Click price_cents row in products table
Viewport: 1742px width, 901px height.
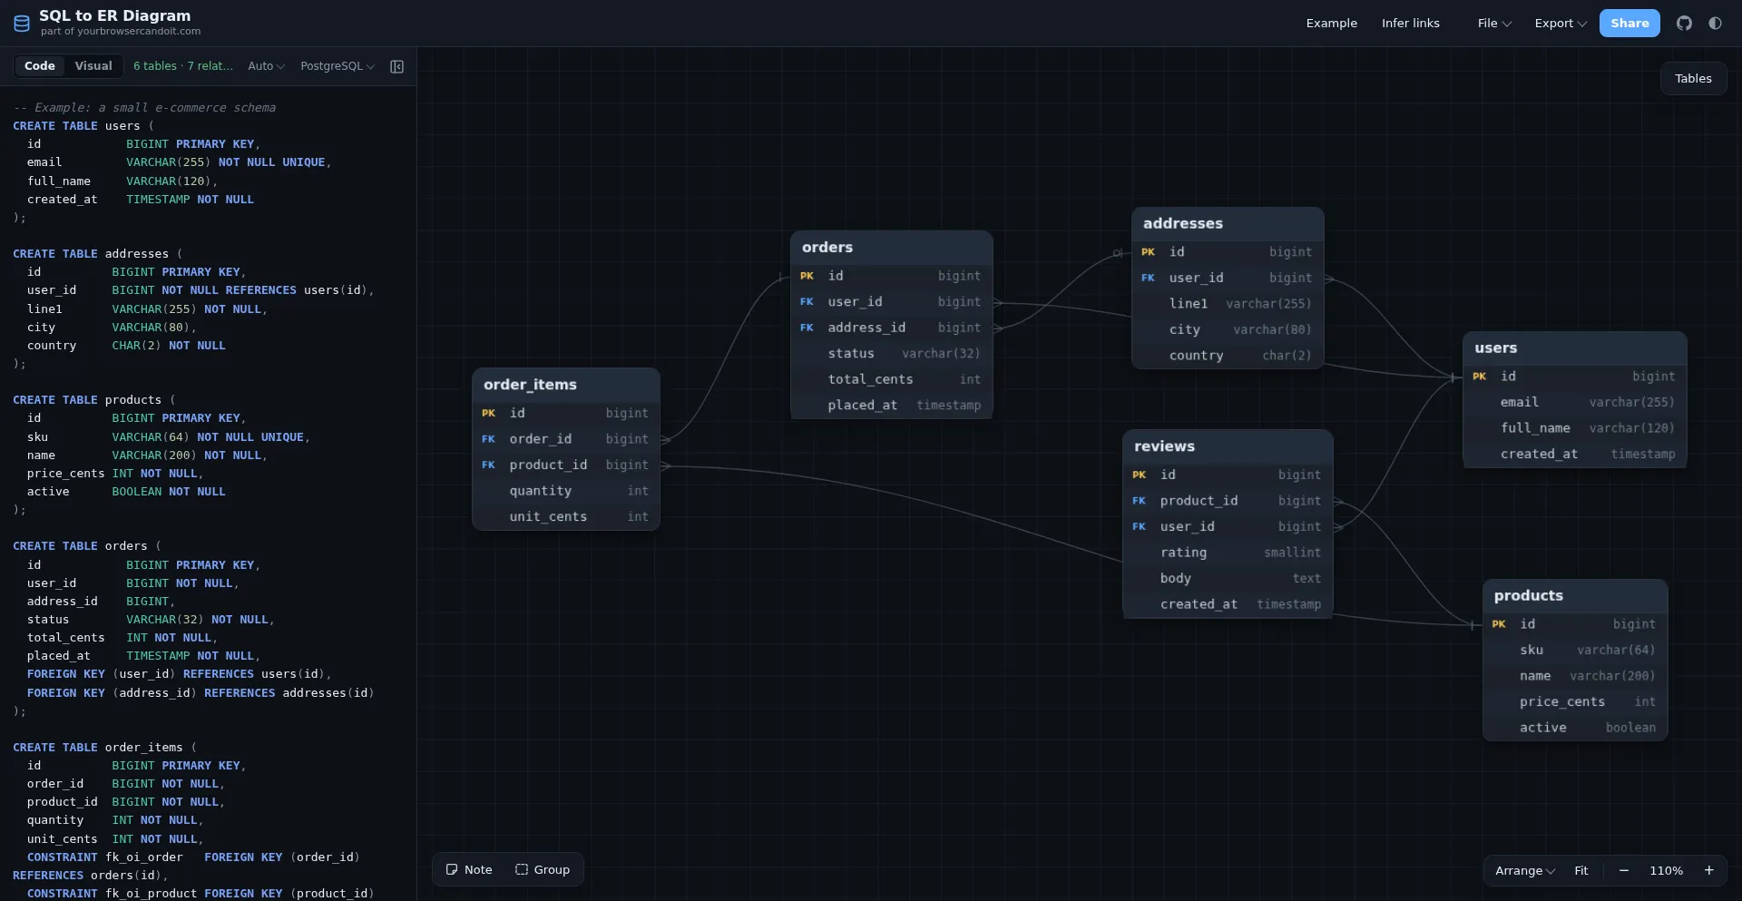[x=1575, y=701]
